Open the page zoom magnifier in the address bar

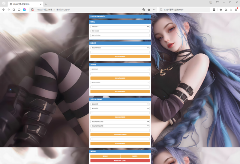pyautogui.click(x=144, y=10)
